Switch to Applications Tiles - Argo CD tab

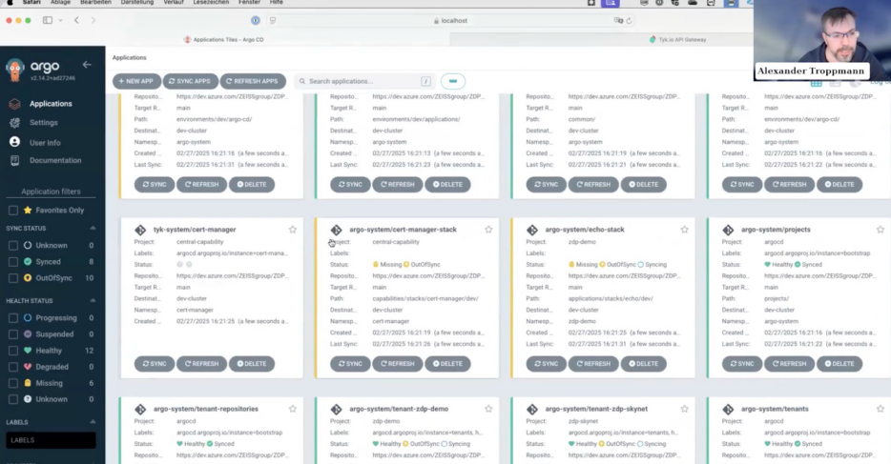[x=223, y=40]
